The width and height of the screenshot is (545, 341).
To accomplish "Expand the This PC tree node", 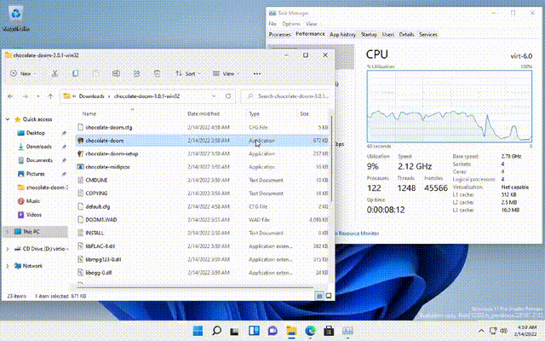I will [8, 231].
